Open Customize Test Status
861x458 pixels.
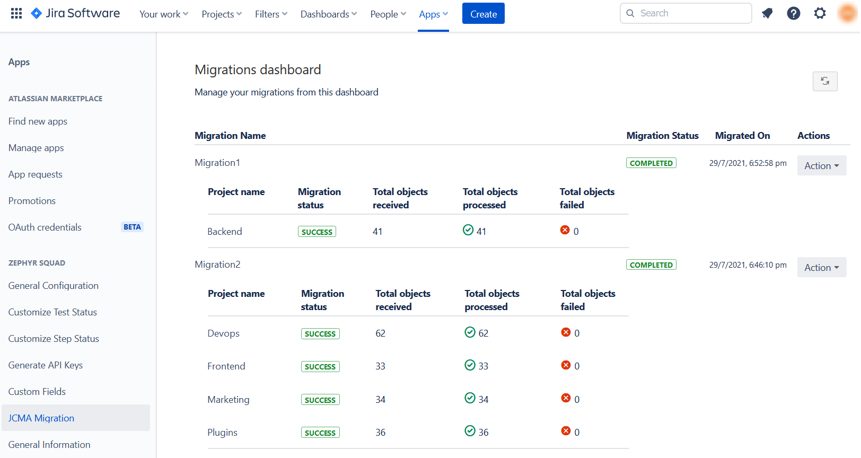[52, 312]
